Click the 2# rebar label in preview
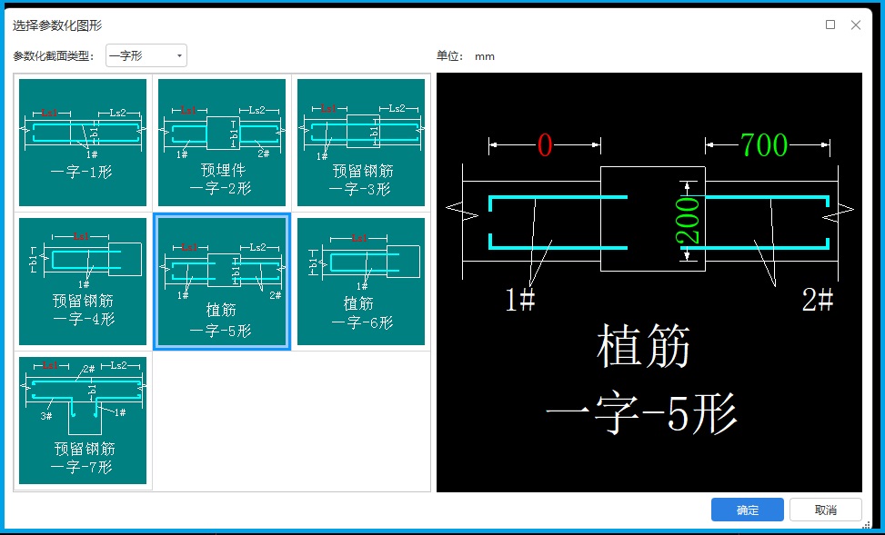Screen dimensions: 885x535 818,299
